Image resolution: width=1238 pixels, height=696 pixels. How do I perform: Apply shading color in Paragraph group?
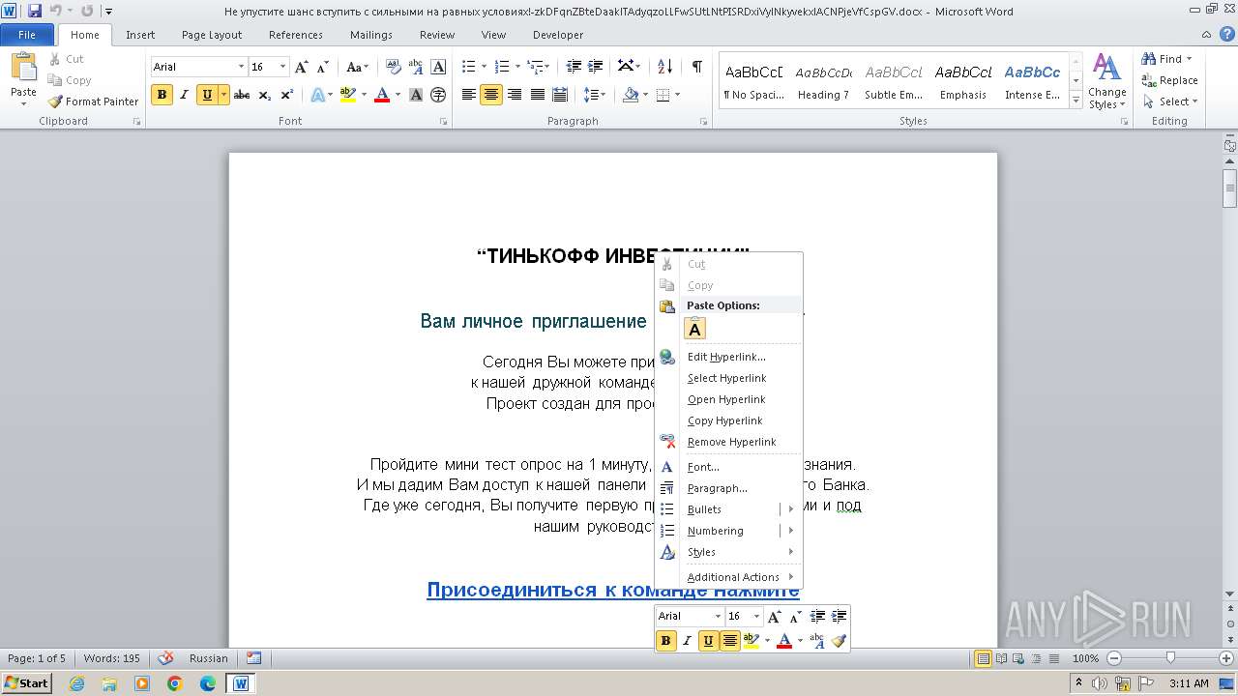pos(631,95)
